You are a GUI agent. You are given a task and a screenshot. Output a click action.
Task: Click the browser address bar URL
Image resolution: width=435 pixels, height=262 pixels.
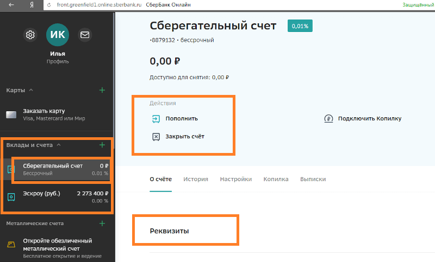(x=99, y=5)
